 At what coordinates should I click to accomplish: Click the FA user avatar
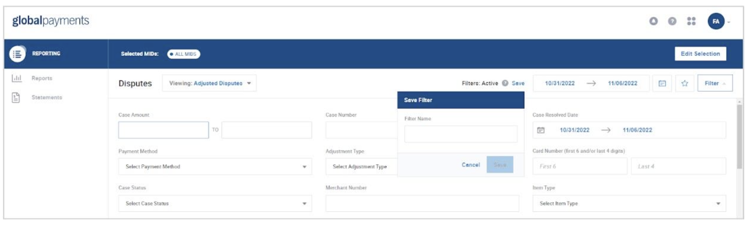[x=716, y=21]
